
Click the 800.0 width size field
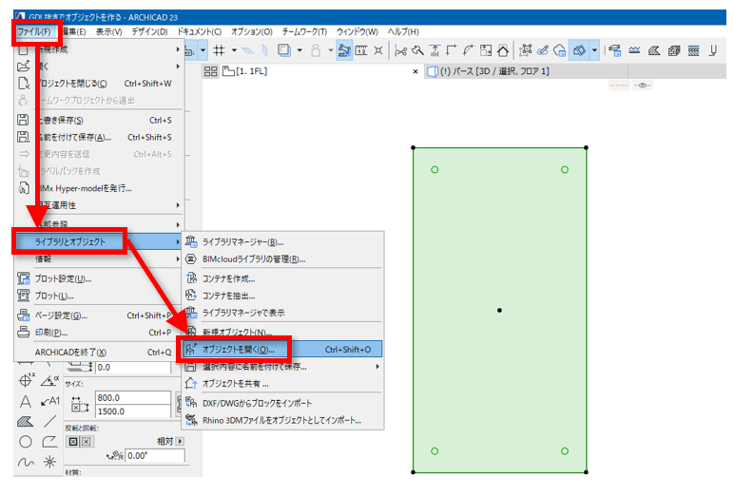point(132,397)
